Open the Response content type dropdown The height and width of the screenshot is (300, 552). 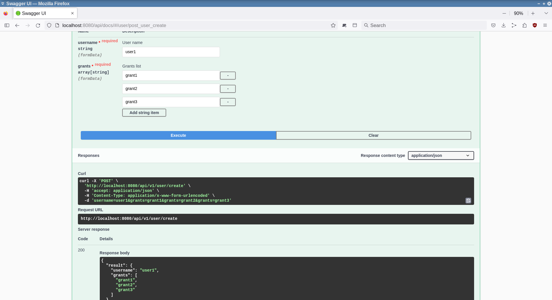[x=441, y=155]
